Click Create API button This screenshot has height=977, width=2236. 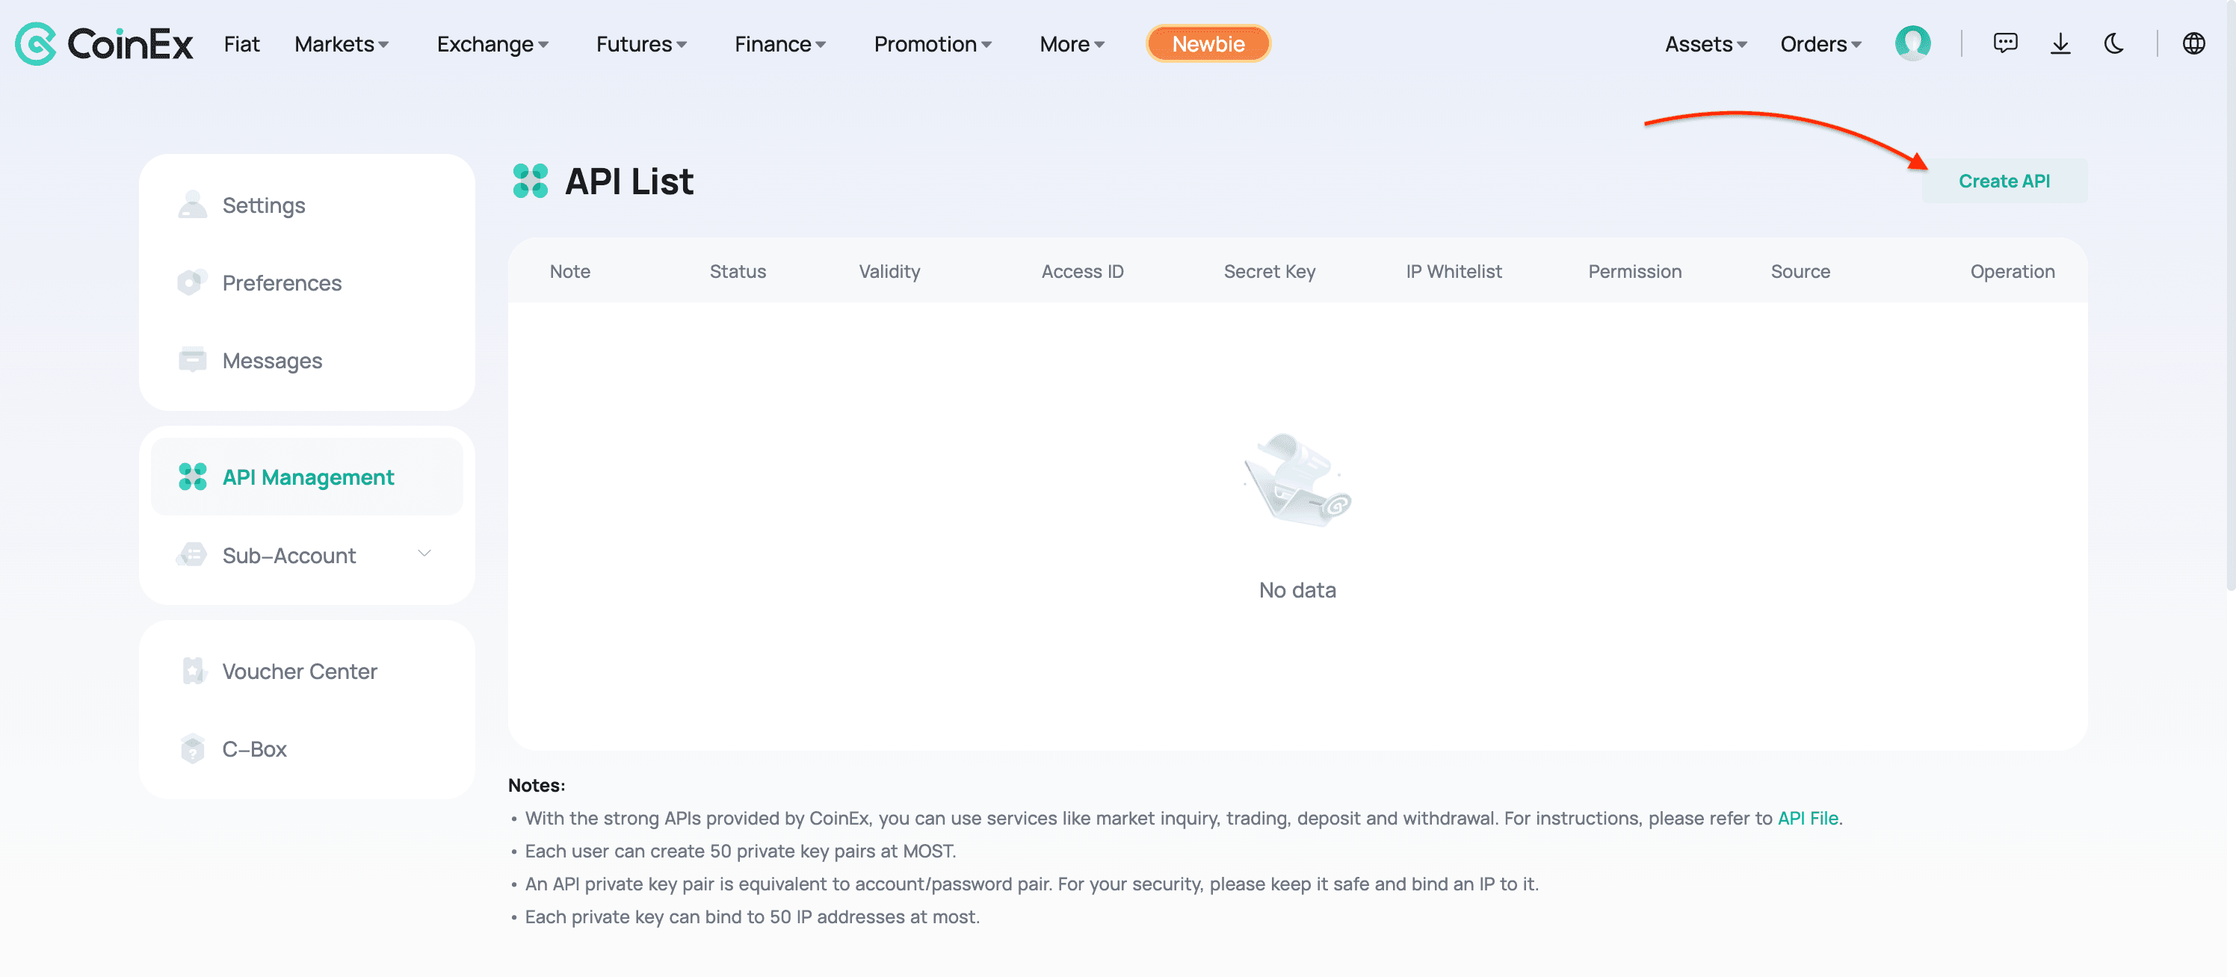(x=2004, y=180)
